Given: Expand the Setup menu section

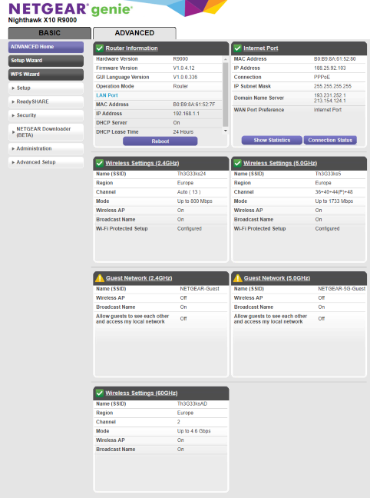Looking at the screenshot, I should [x=46, y=88].
